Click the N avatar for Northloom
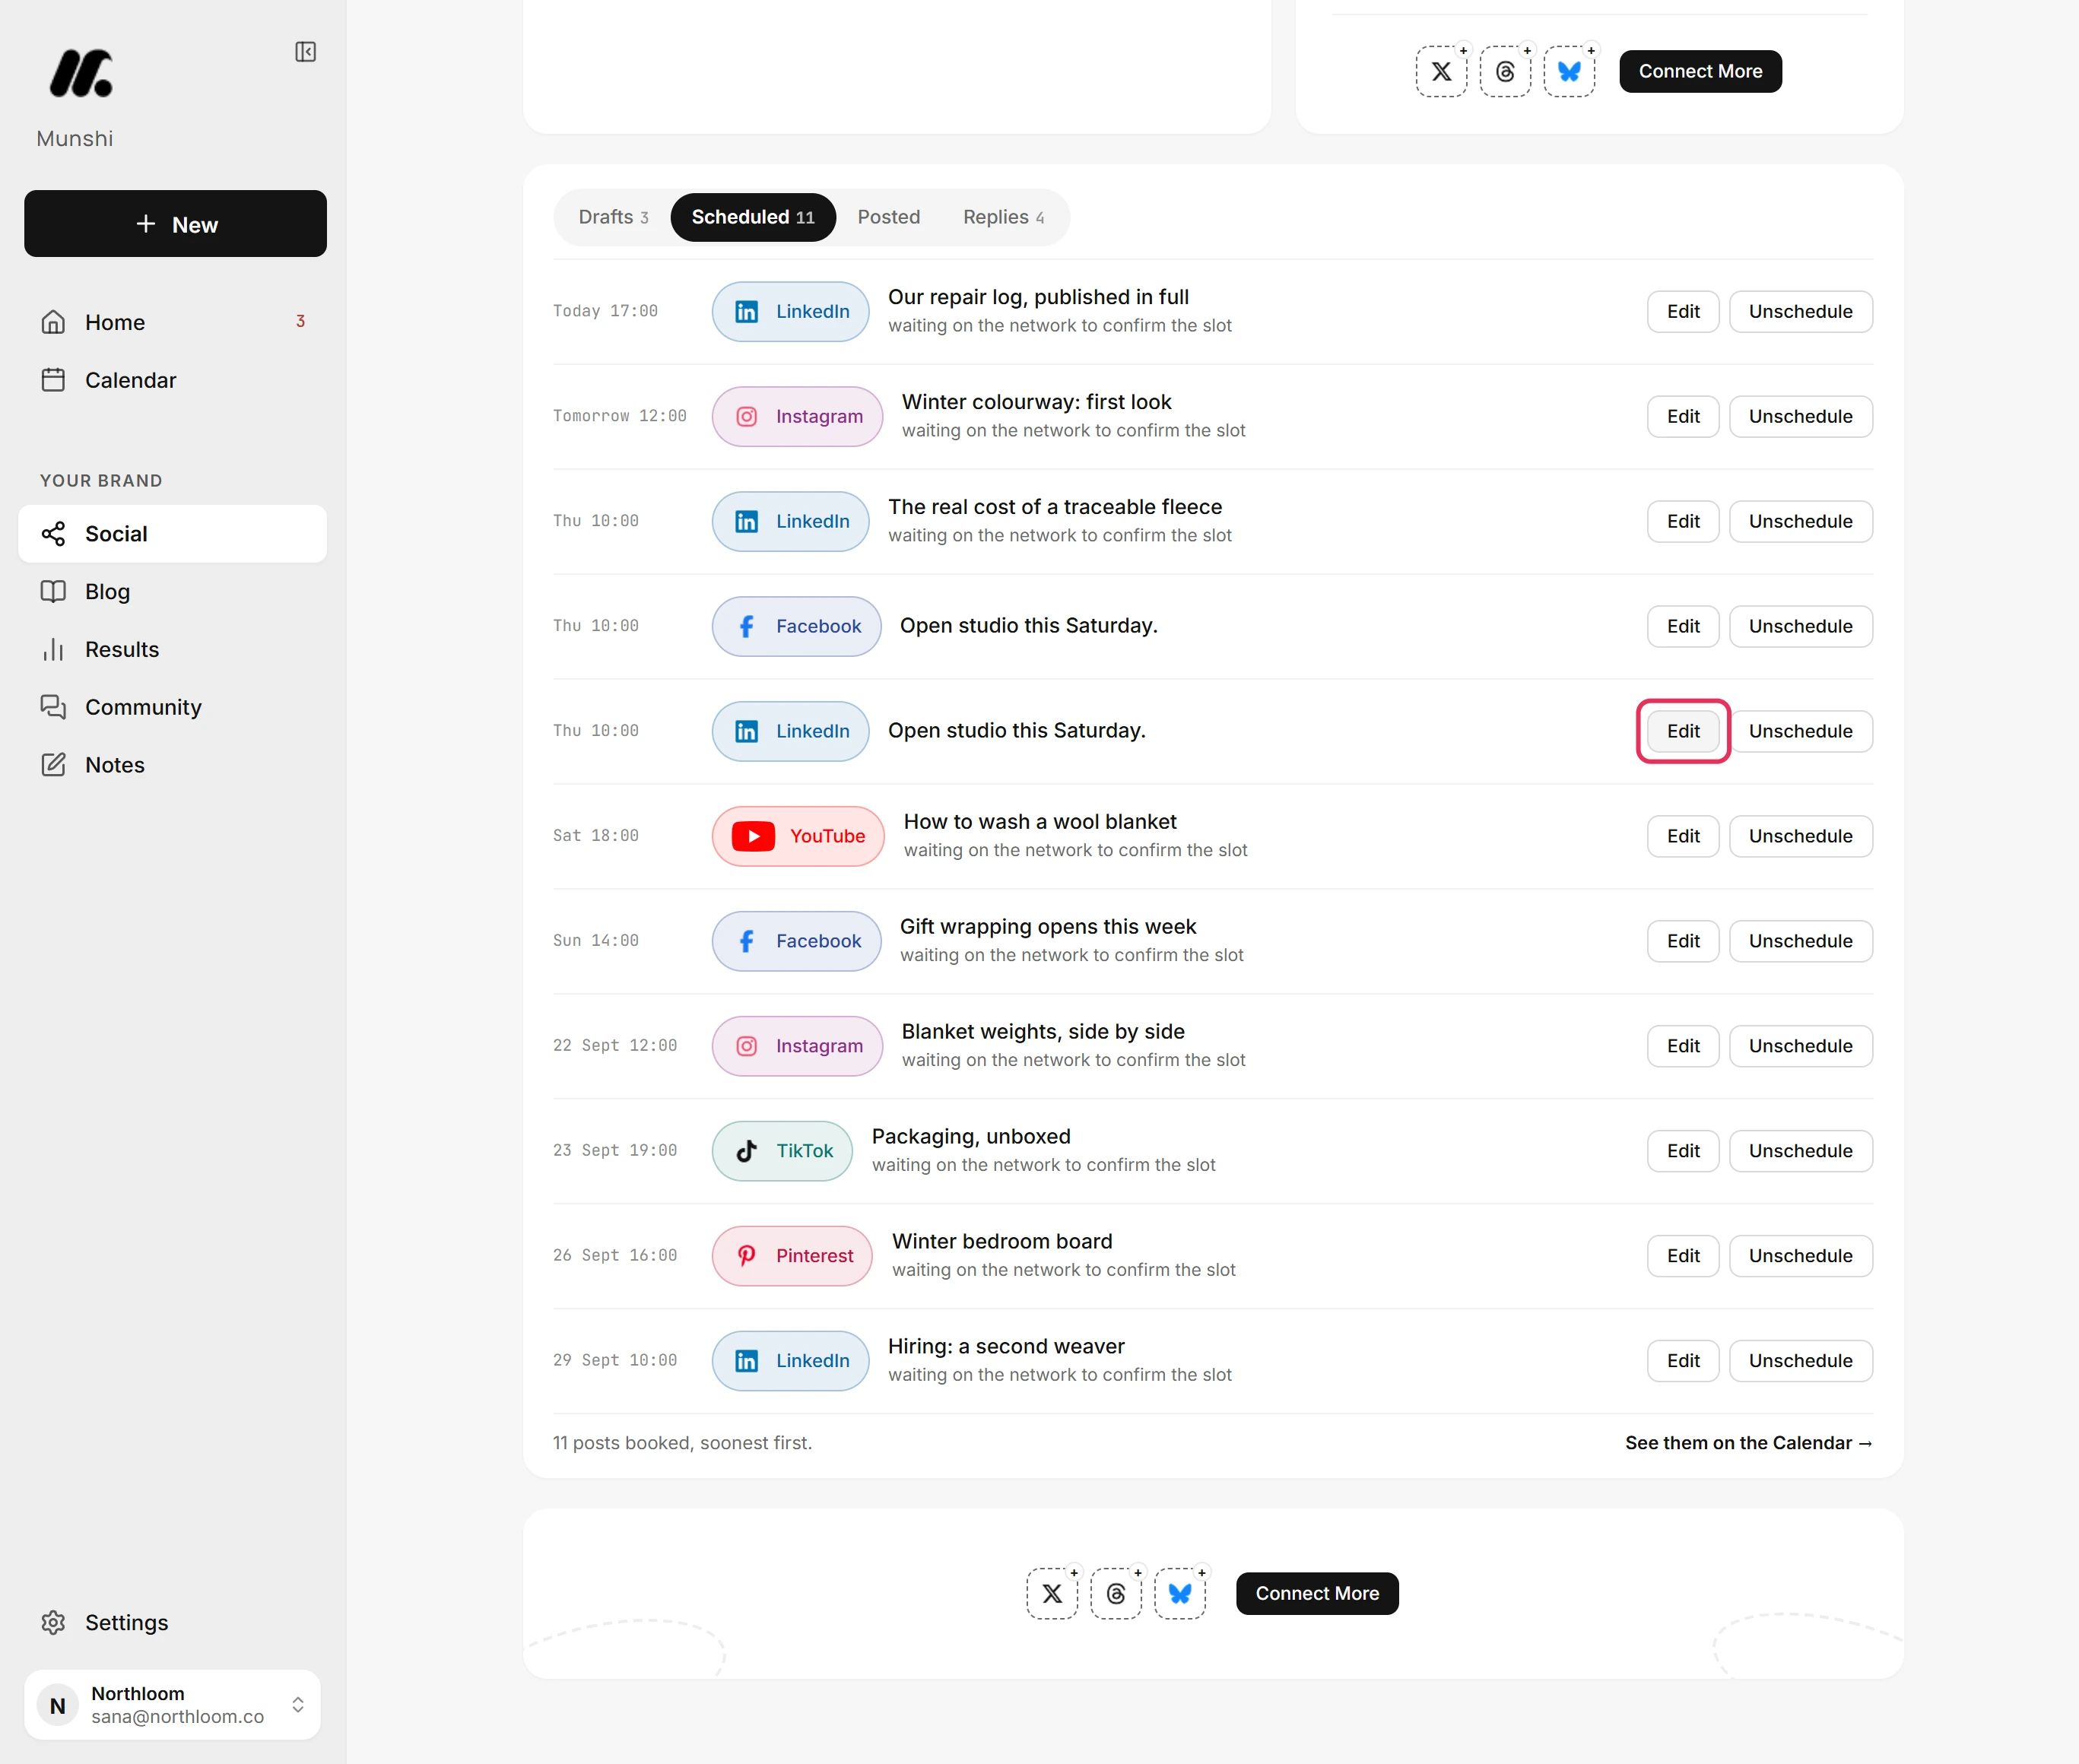Screen dimensions: 2079x1764 tap(58, 1705)
